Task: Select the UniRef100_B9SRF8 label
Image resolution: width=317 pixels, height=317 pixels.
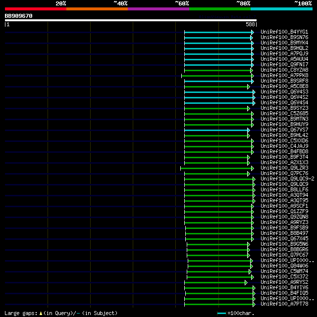Action: pyautogui.click(x=284, y=81)
